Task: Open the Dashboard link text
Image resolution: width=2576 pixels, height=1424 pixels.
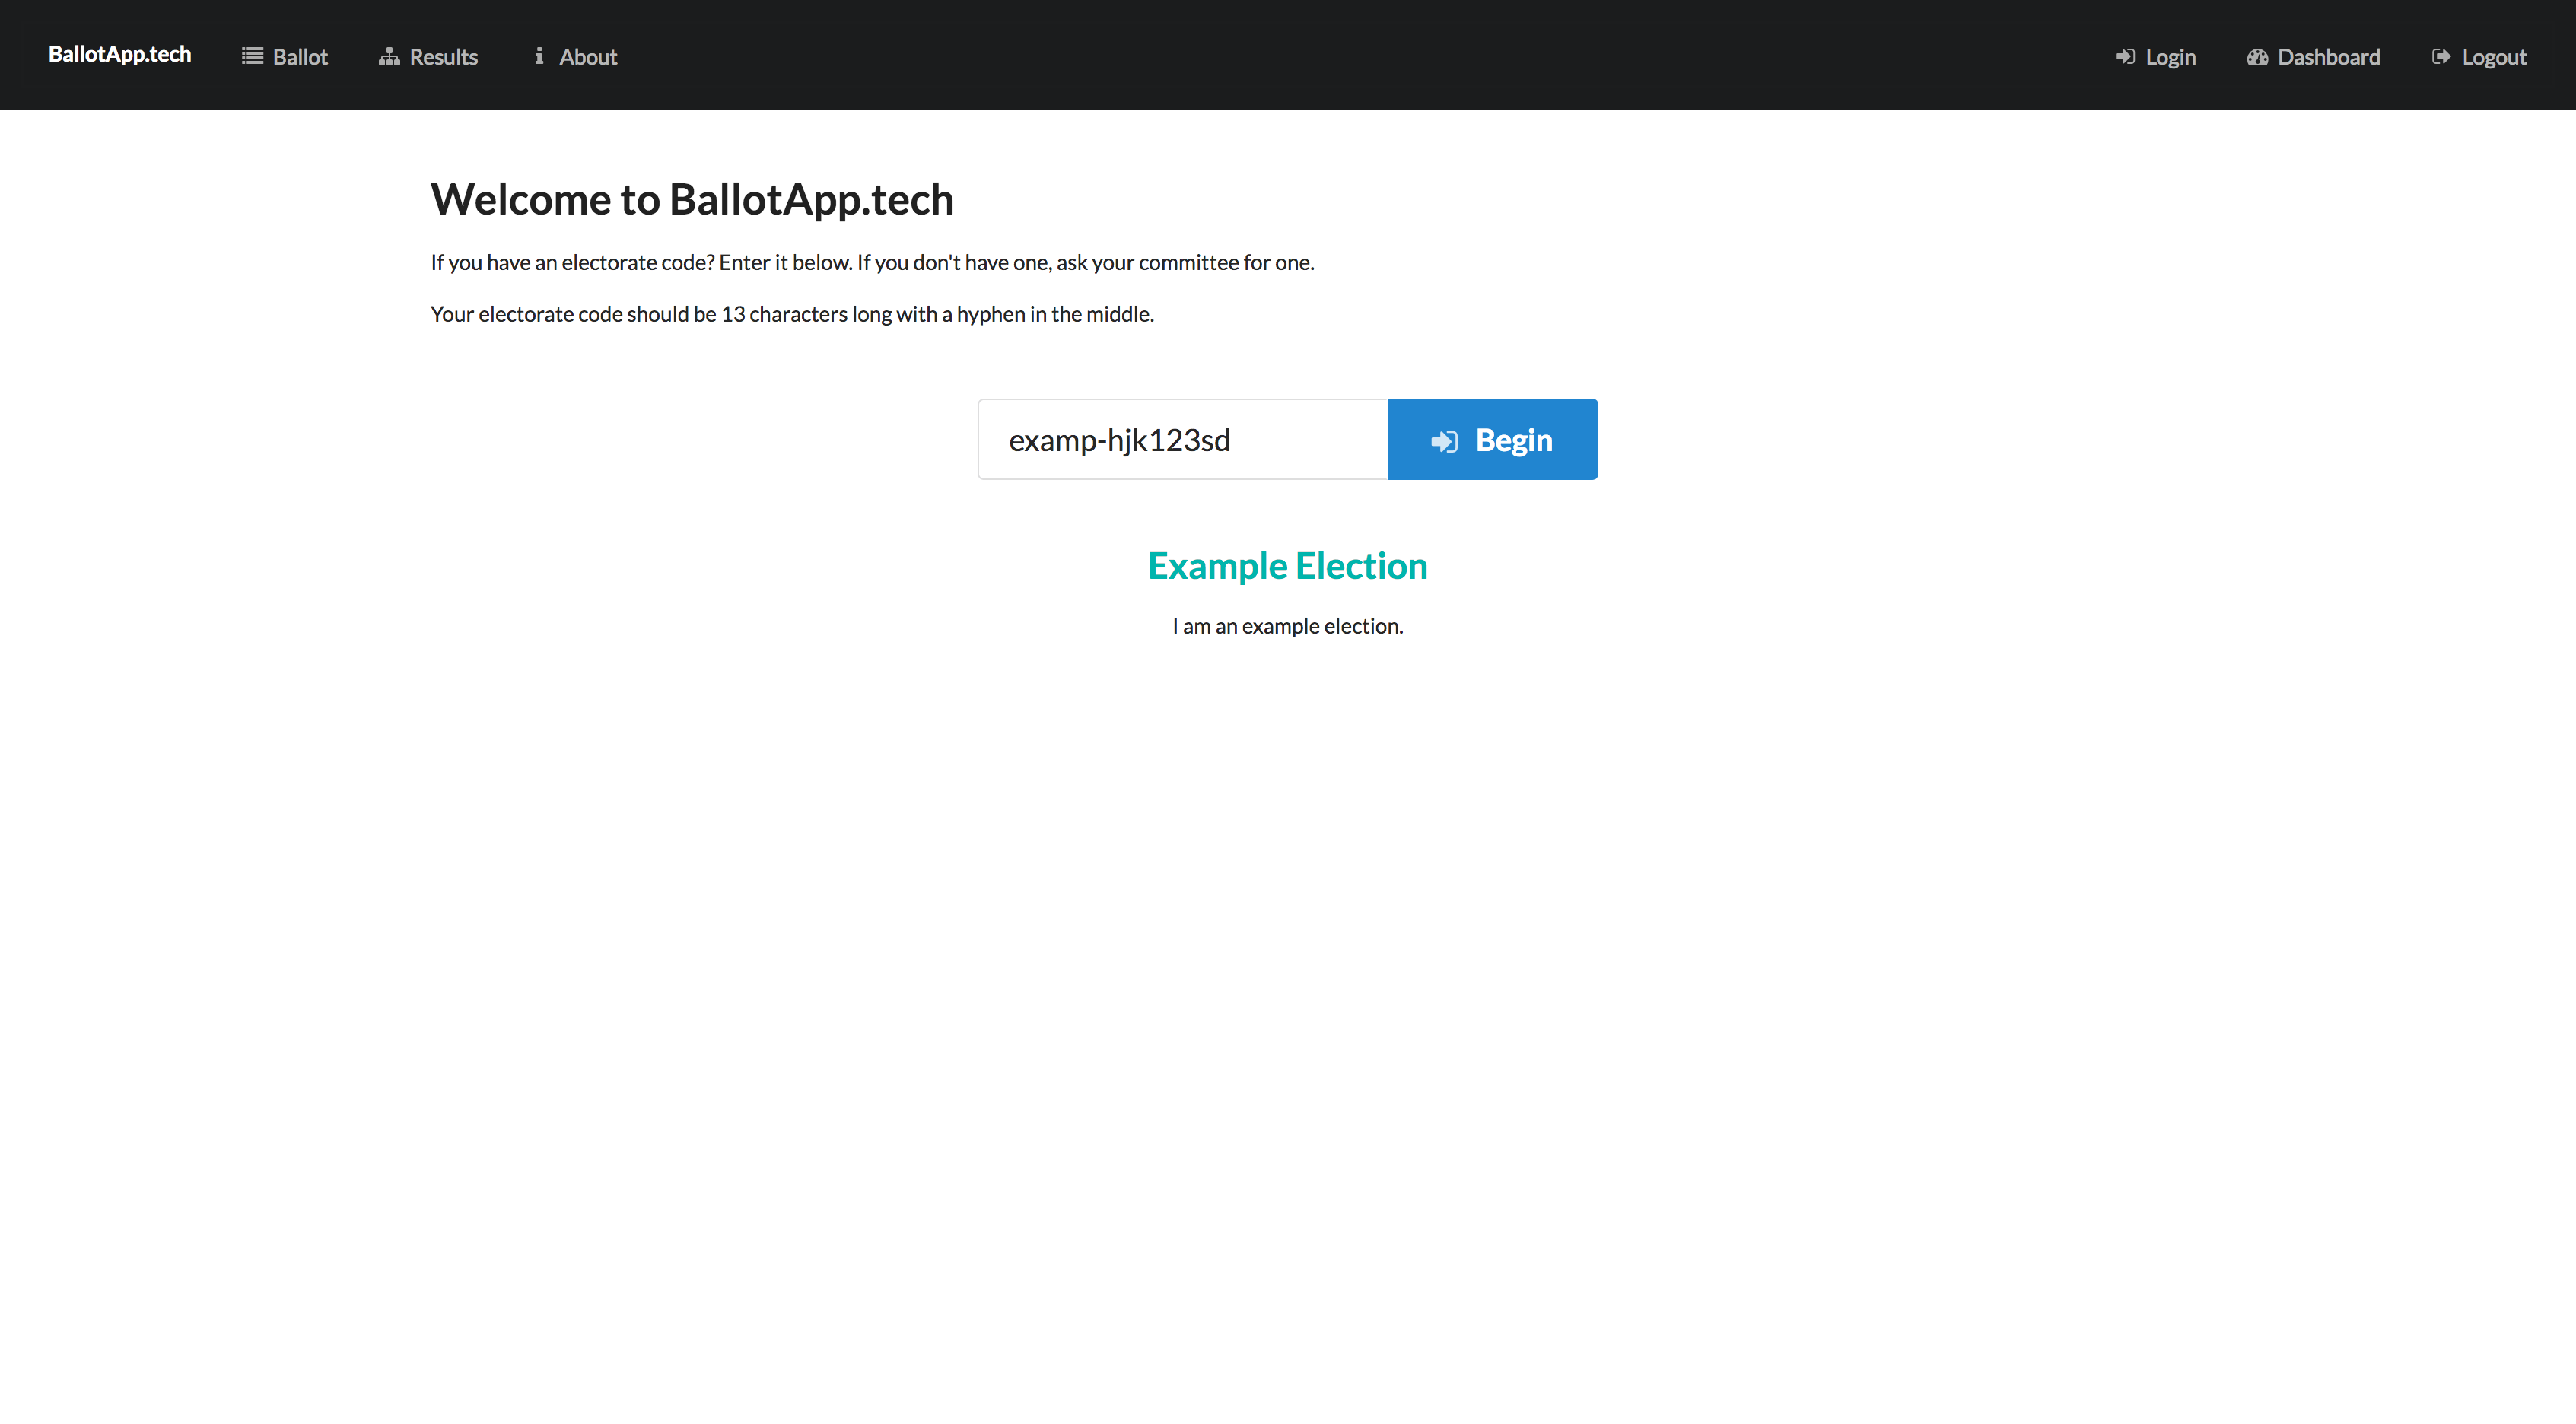Action: tap(2328, 57)
